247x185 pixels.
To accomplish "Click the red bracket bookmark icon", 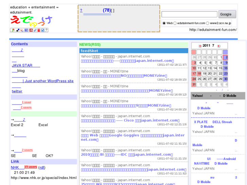I will (x=39, y=30).
